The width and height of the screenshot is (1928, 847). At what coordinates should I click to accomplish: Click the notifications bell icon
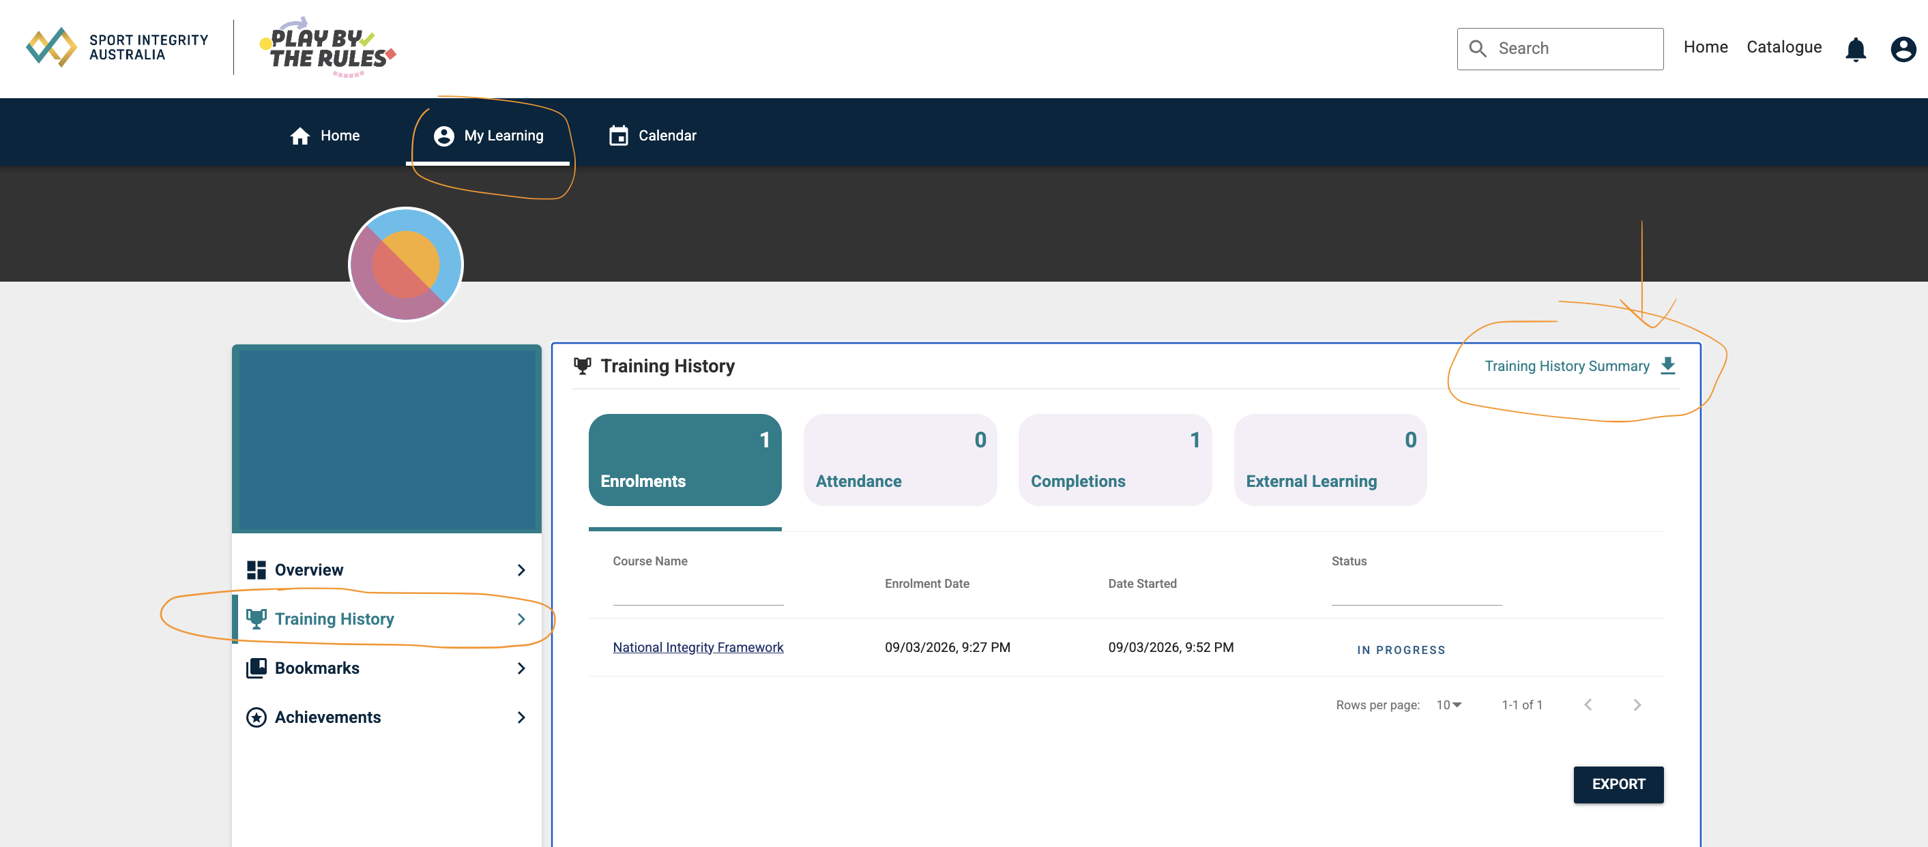1854,49
